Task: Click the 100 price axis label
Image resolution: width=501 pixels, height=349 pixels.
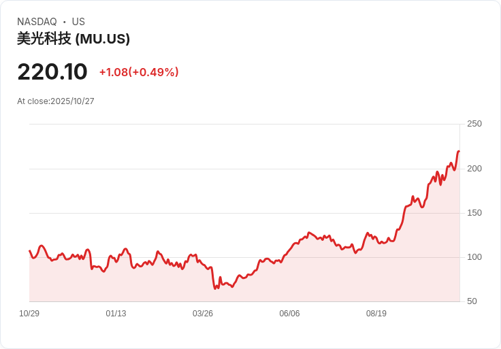Action: [474, 257]
